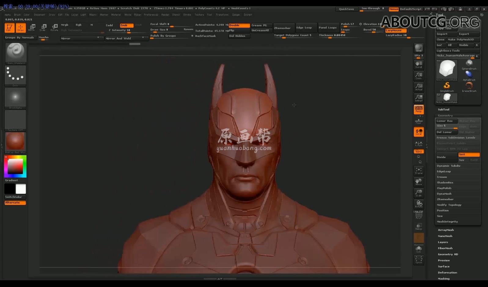Click the Del Lower button
Image resolution: width=488 pixels, height=287 pixels.
(x=446, y=132)
